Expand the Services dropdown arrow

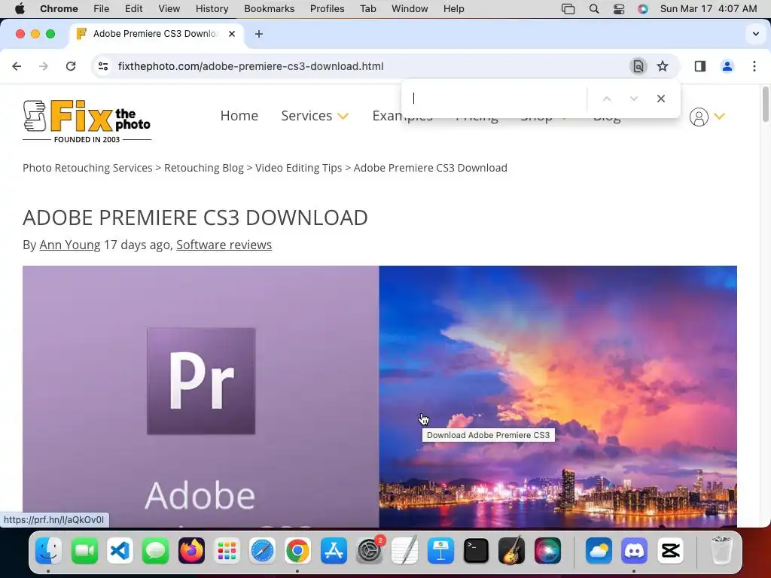tap(343, 117)
